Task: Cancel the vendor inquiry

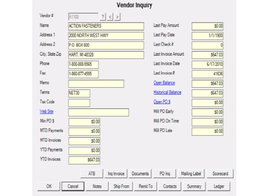Action: [x=73, y=186]
